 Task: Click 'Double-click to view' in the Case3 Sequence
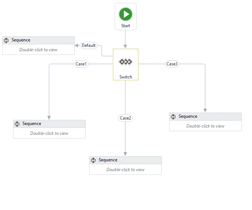pos(205,126)
